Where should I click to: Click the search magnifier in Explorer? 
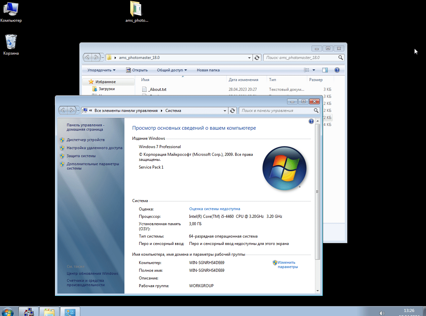click(x=341, y=58)
